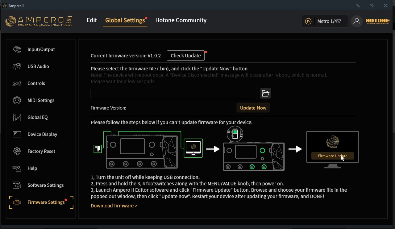Image resolution: width=395 pixels, height=229 pixels.
Task: Go to Factory Reset page
Action: click(41, 151)
